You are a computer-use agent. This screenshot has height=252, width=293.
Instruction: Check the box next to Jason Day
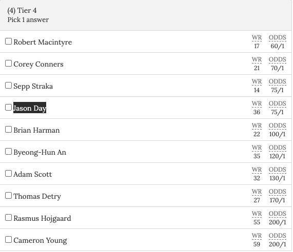[x=8, y=108]
